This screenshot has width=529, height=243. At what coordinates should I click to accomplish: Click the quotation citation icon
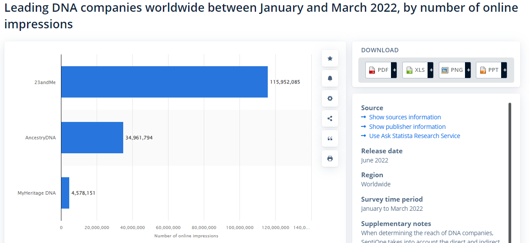pos(330,138)
